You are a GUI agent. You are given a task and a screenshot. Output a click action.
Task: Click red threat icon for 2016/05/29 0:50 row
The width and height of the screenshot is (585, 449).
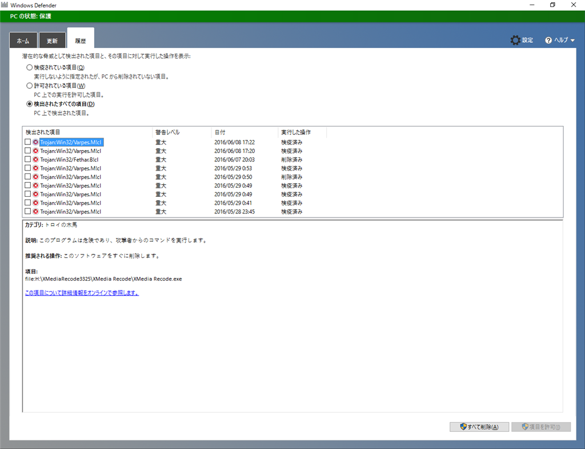click(x=35, y=177)
